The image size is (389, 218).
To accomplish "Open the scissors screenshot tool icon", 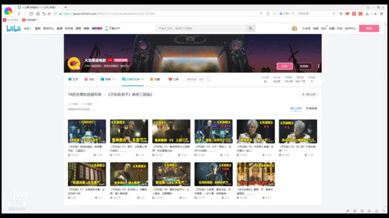I will tap(367, 14).
